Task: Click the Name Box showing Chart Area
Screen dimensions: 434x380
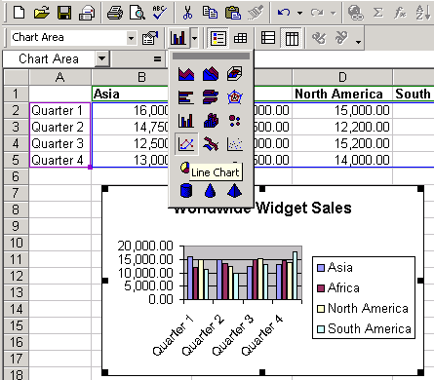Action: pos(49,58)
